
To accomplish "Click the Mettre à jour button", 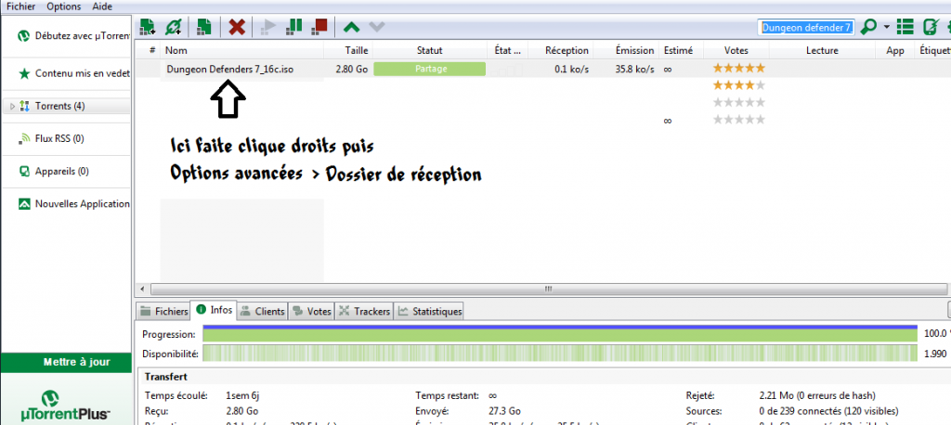I will click(x=66, y=363).
